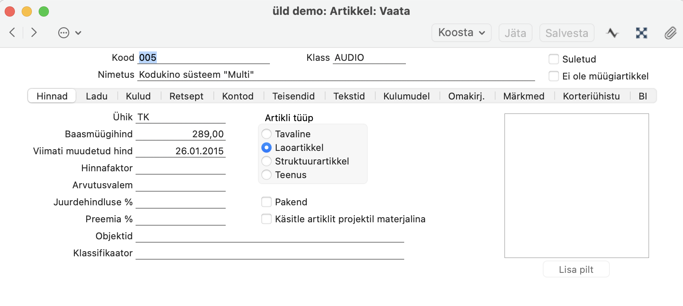Open attachments with the paperclip icon
683x306 pixels.
tap(670, 33)
